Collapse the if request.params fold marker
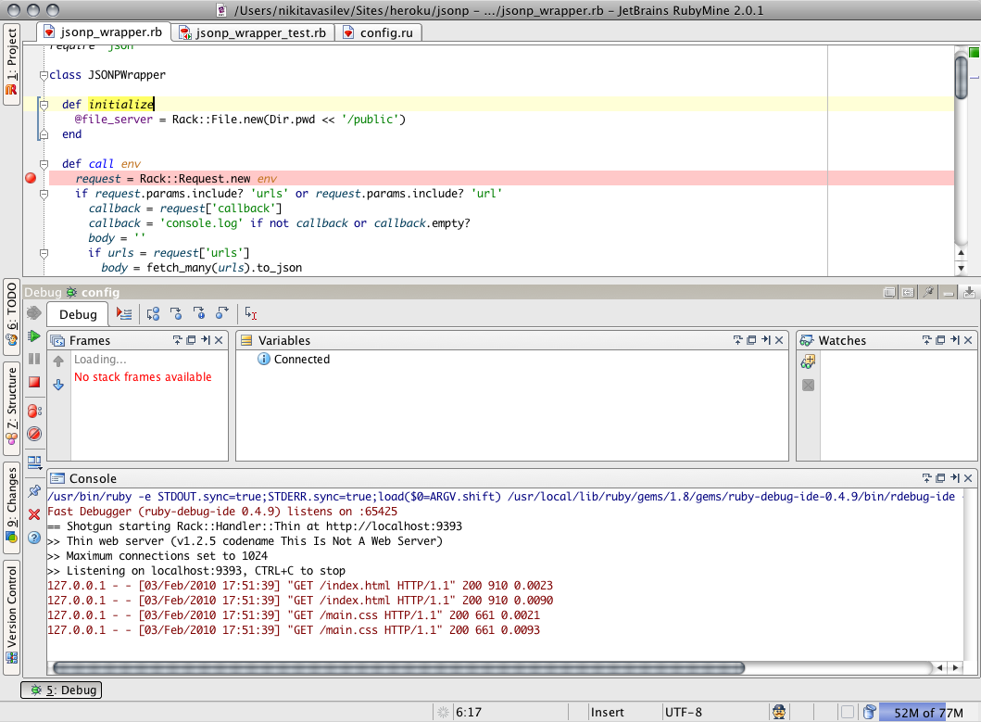Image resolution: width=981 pixels, height=722 pixels. (44, 194)
